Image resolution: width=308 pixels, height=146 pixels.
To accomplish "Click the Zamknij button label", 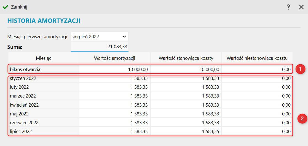I will coord(19,7).
